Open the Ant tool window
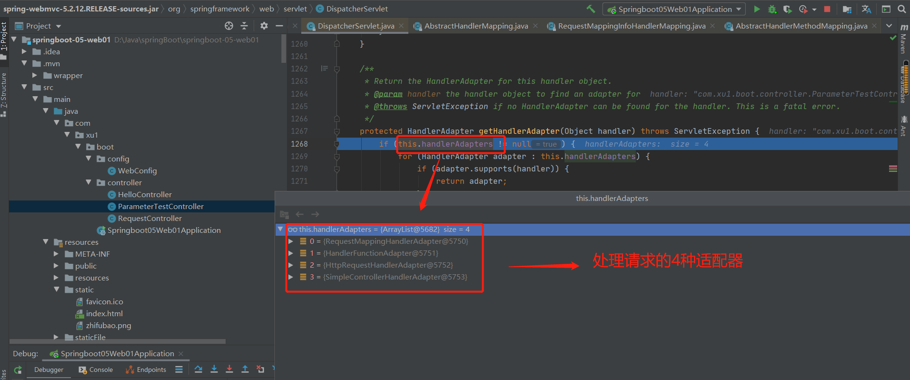Image resolution: width=910 pixels, height=380 pixels. click(x=903, y=126)
